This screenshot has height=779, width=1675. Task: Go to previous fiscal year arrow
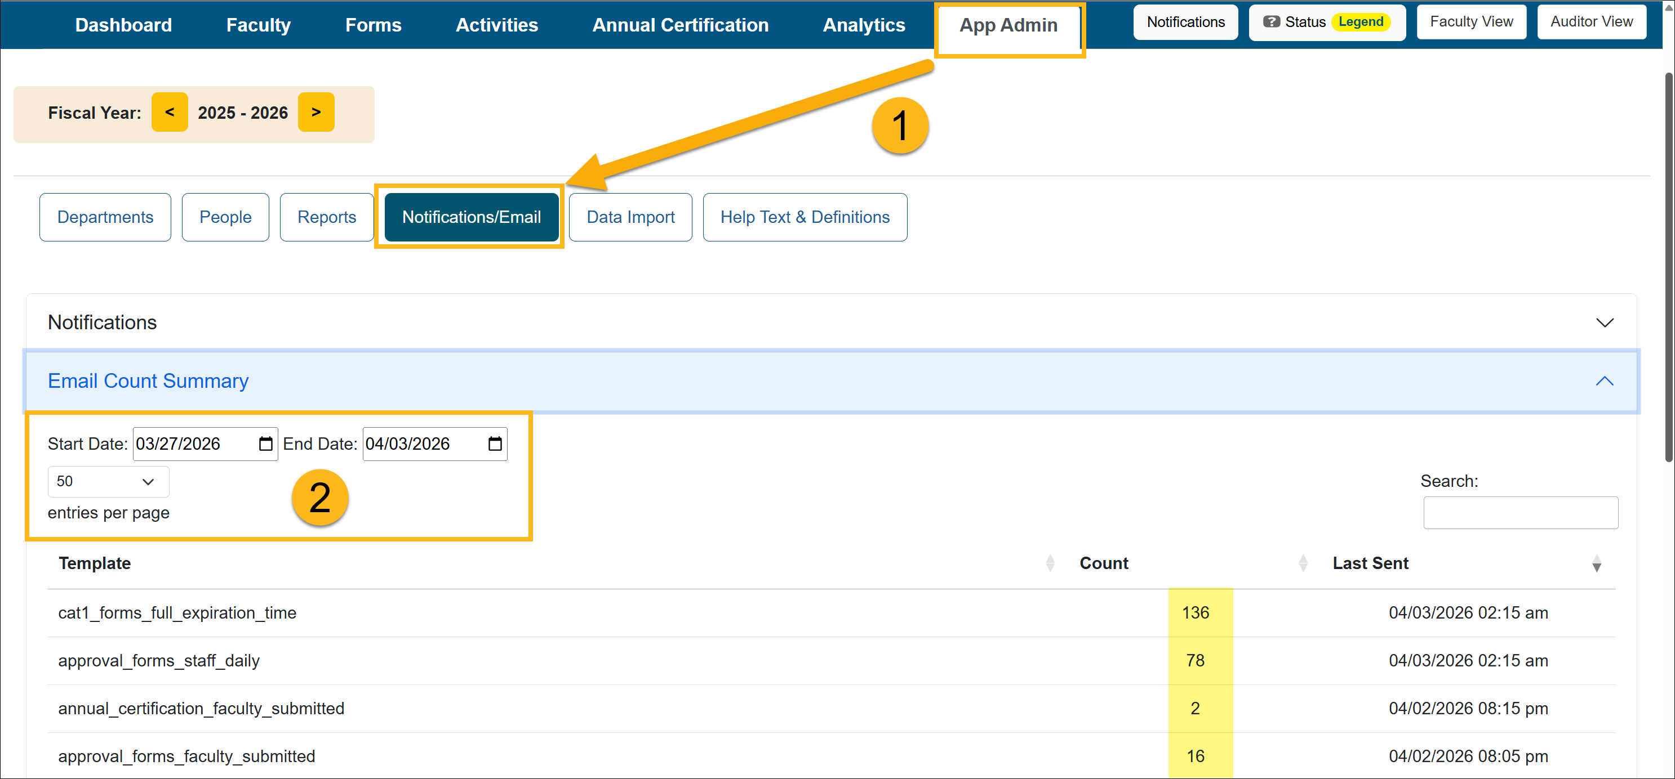click(x=170, y=113)
